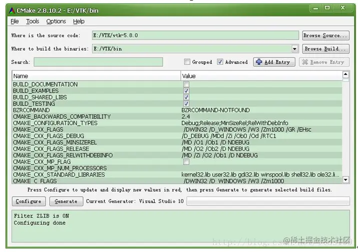Image resolution: width=358 pixels, height=252 pixels.
Task: Click the Remove Entry button
Action: coord(324,62)
